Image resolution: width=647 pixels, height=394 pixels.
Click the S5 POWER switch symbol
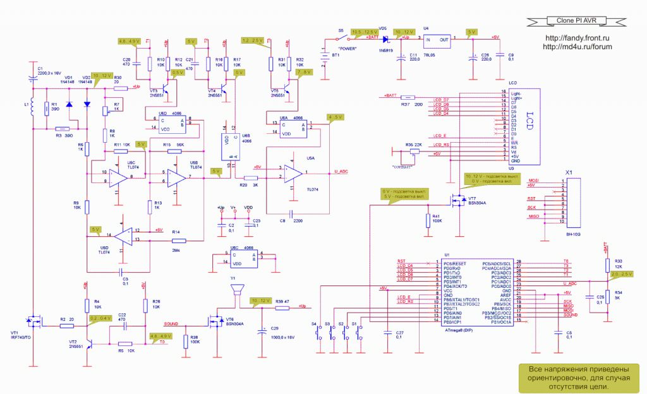(x=342, y=38)
